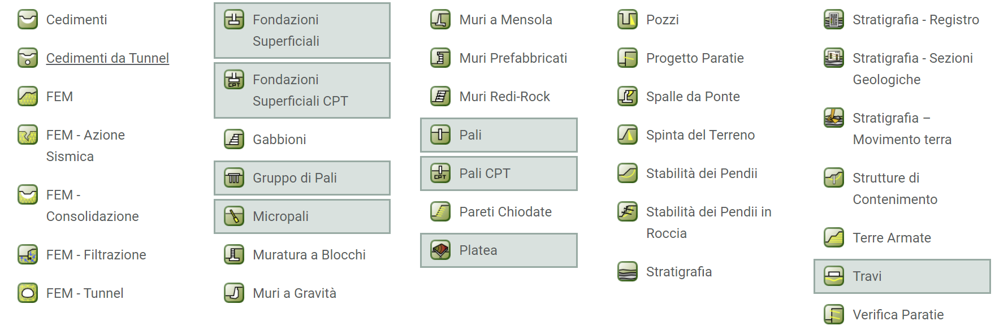Click the Pozzi icon
The height and width of the screenshot is (334, 995).
[x=628, y=20]
